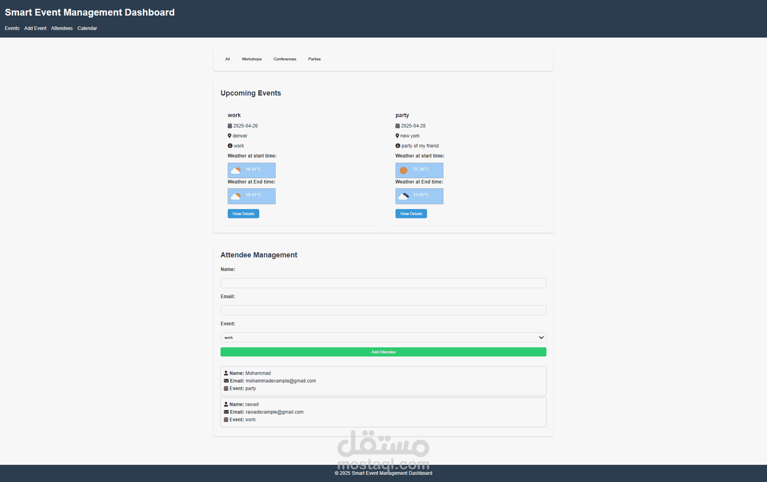Click the envelope icon beside rawad's email
The height and width of the screenshot is (482, 767).
227,412
